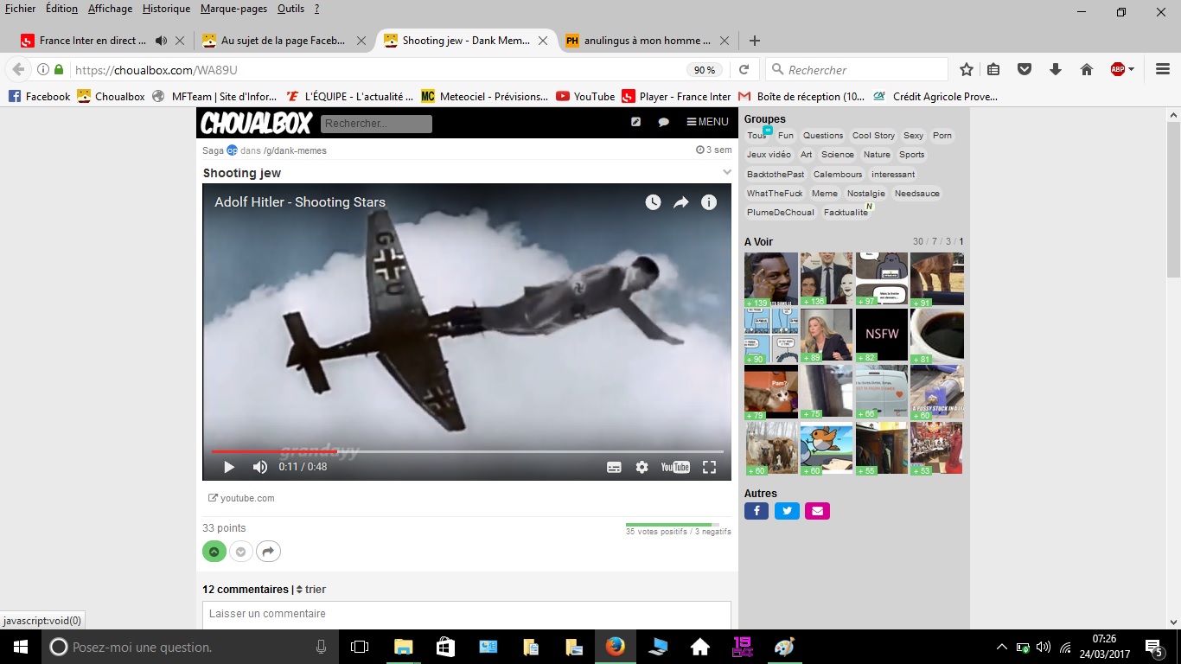1181x664 pixels.
Task: Click the Facebook share icon under Autres
Action: click(756, 511)
